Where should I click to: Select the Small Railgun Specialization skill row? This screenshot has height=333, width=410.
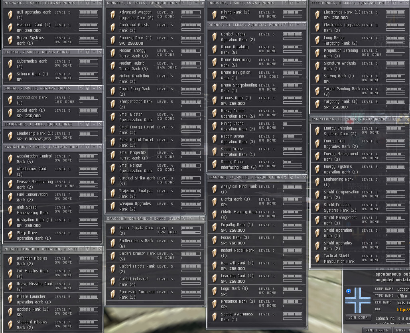(x=155, y=168)
